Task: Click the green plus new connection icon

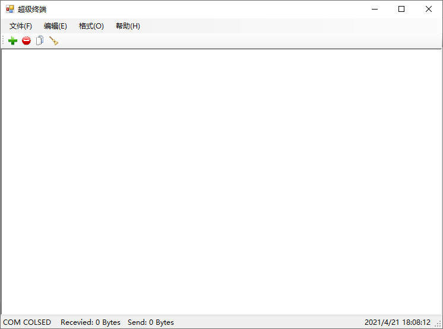Action: point(12,41)
